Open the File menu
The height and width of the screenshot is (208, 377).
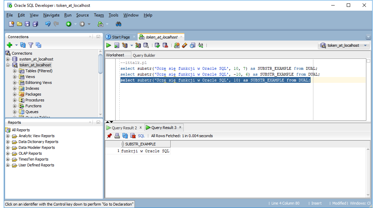click(x=10, y=15)
